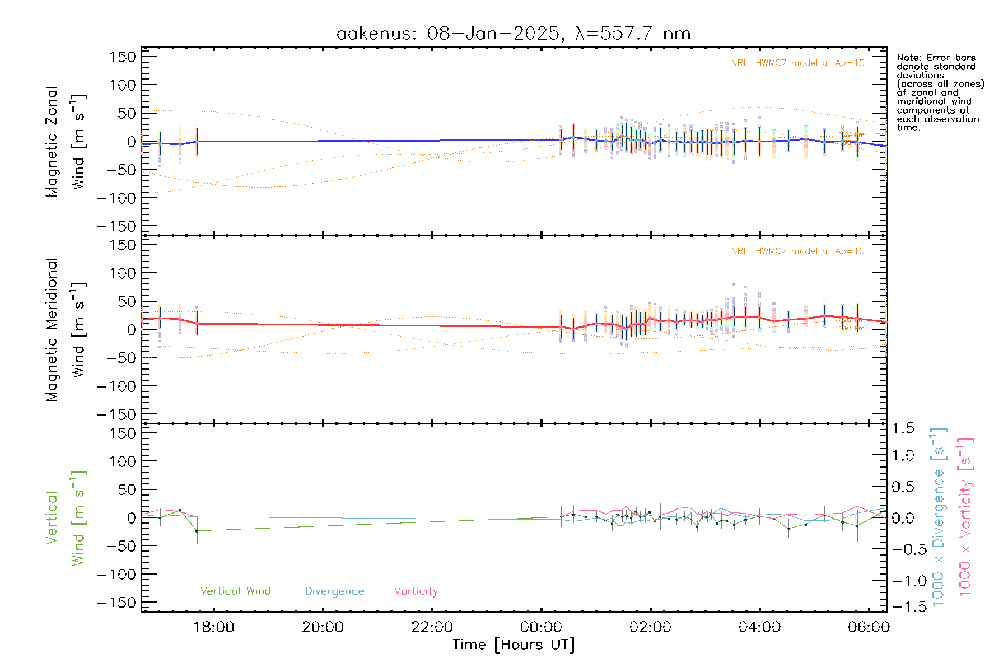The image size is (1008, 672).
Task: Click the Vertical Wind legend label
Action: coord(235,591)
